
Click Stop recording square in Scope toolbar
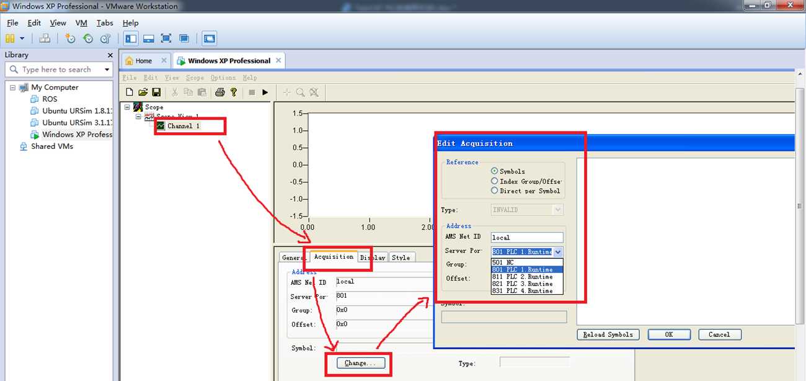(x=252, y=92)
